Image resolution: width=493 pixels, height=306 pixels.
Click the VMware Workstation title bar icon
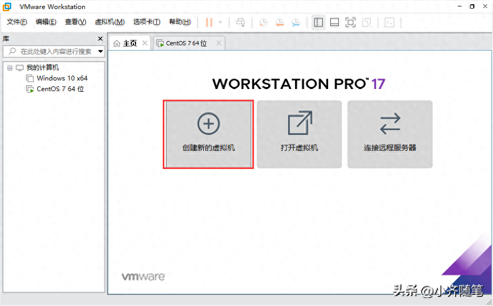coord(7,6)
